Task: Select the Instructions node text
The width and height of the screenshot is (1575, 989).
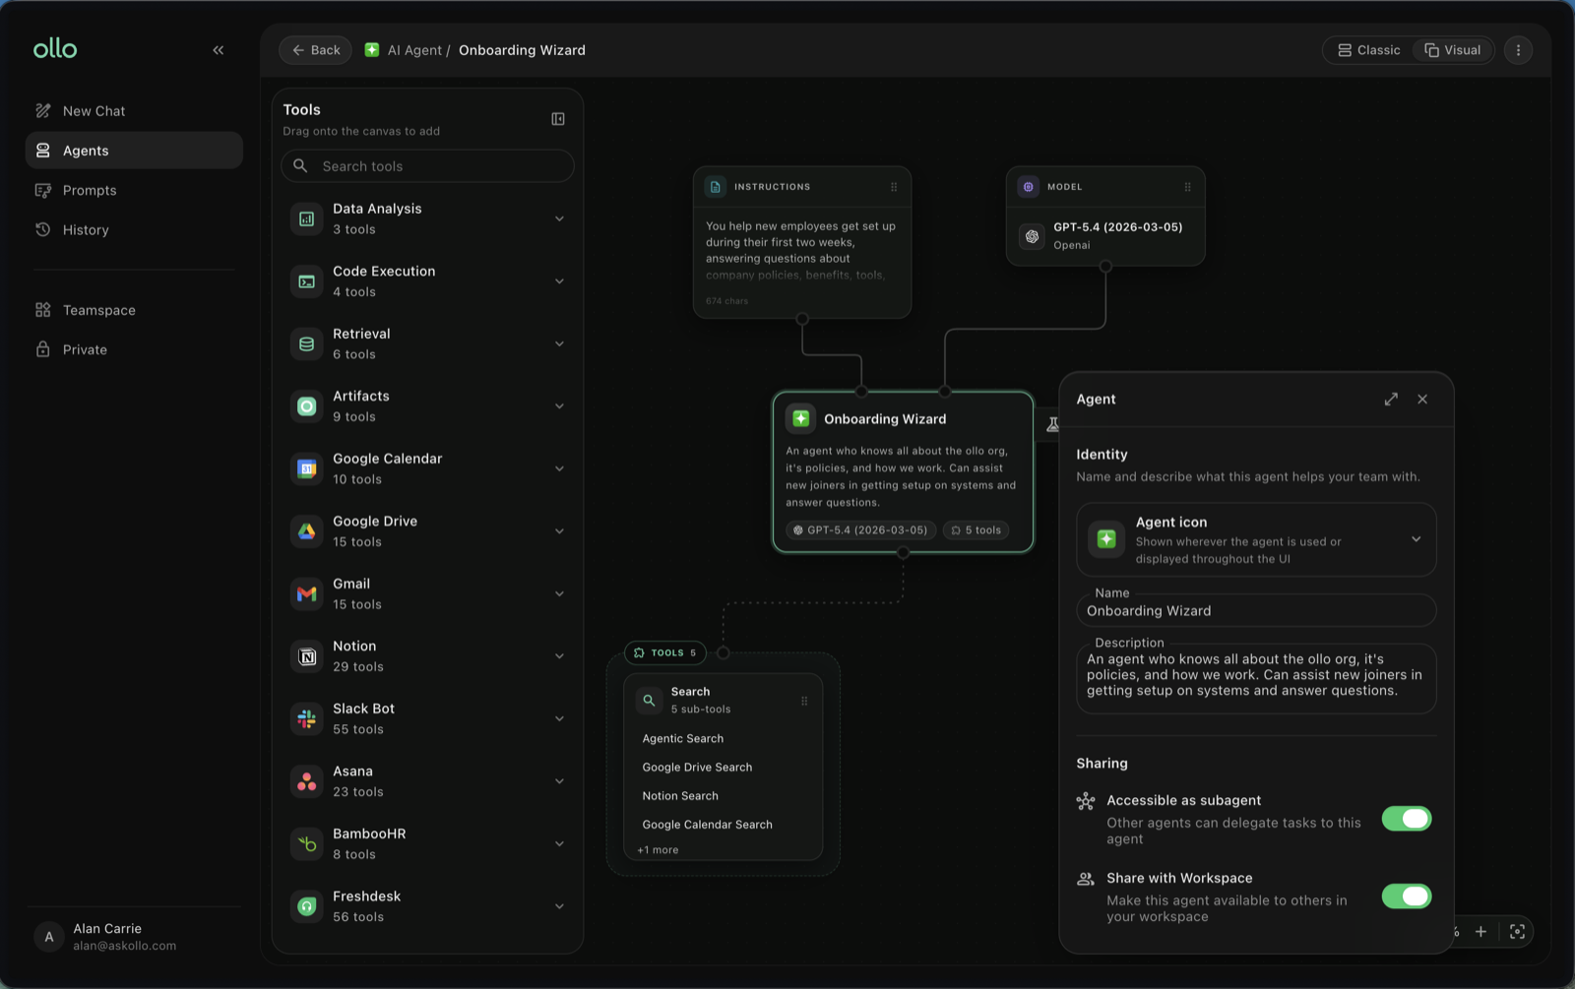Action: point(801,251)
